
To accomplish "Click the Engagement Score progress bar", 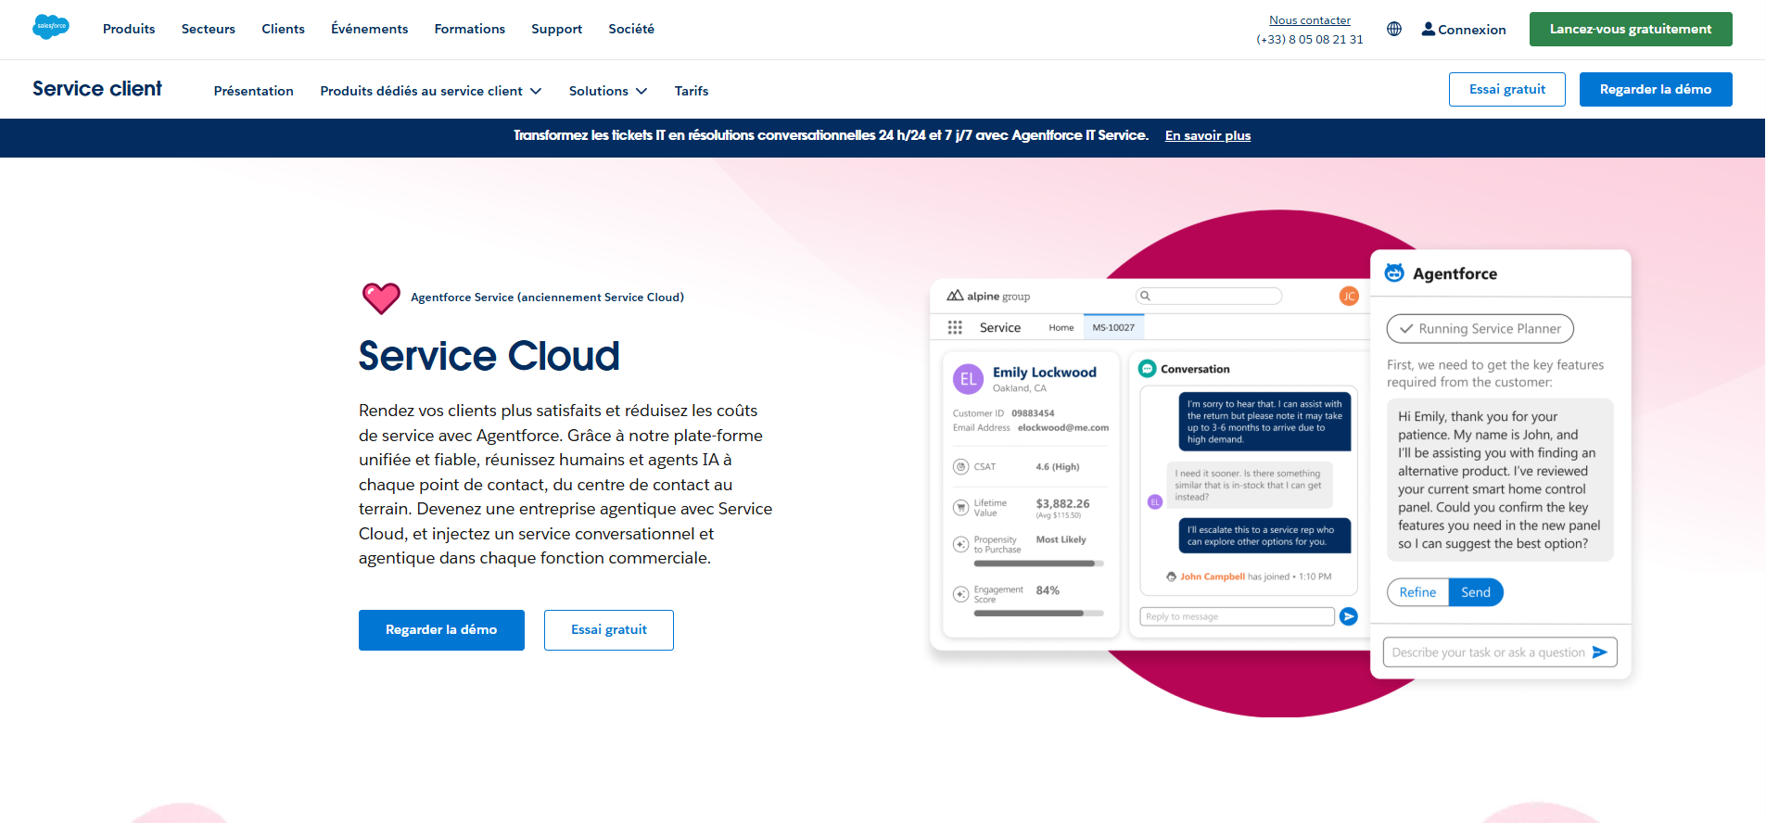I will tap(1039, 614).
